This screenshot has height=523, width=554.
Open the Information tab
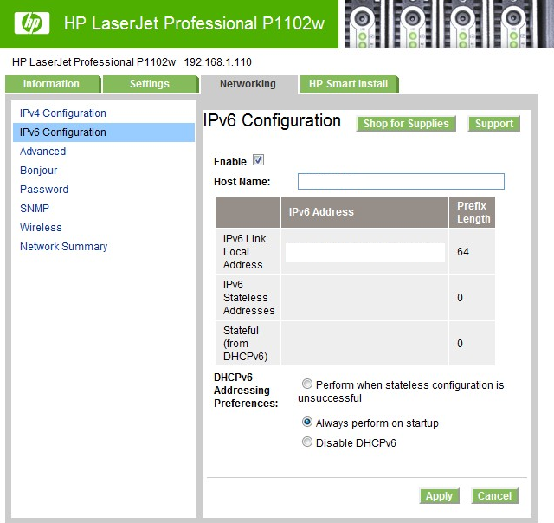pyautogui.click(x=53, y=84)
